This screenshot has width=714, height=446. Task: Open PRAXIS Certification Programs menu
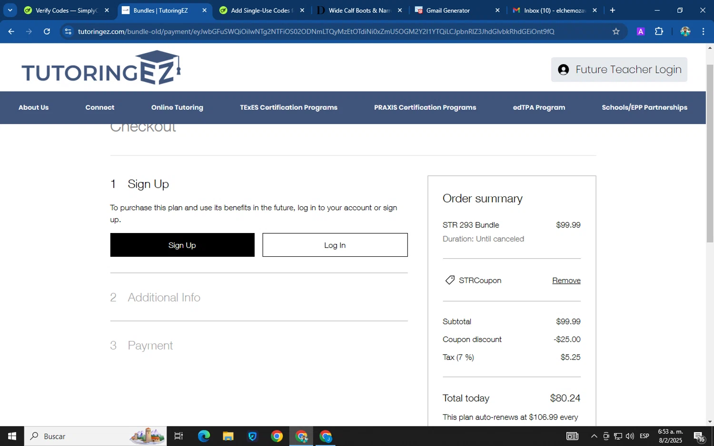coord(425,107)
